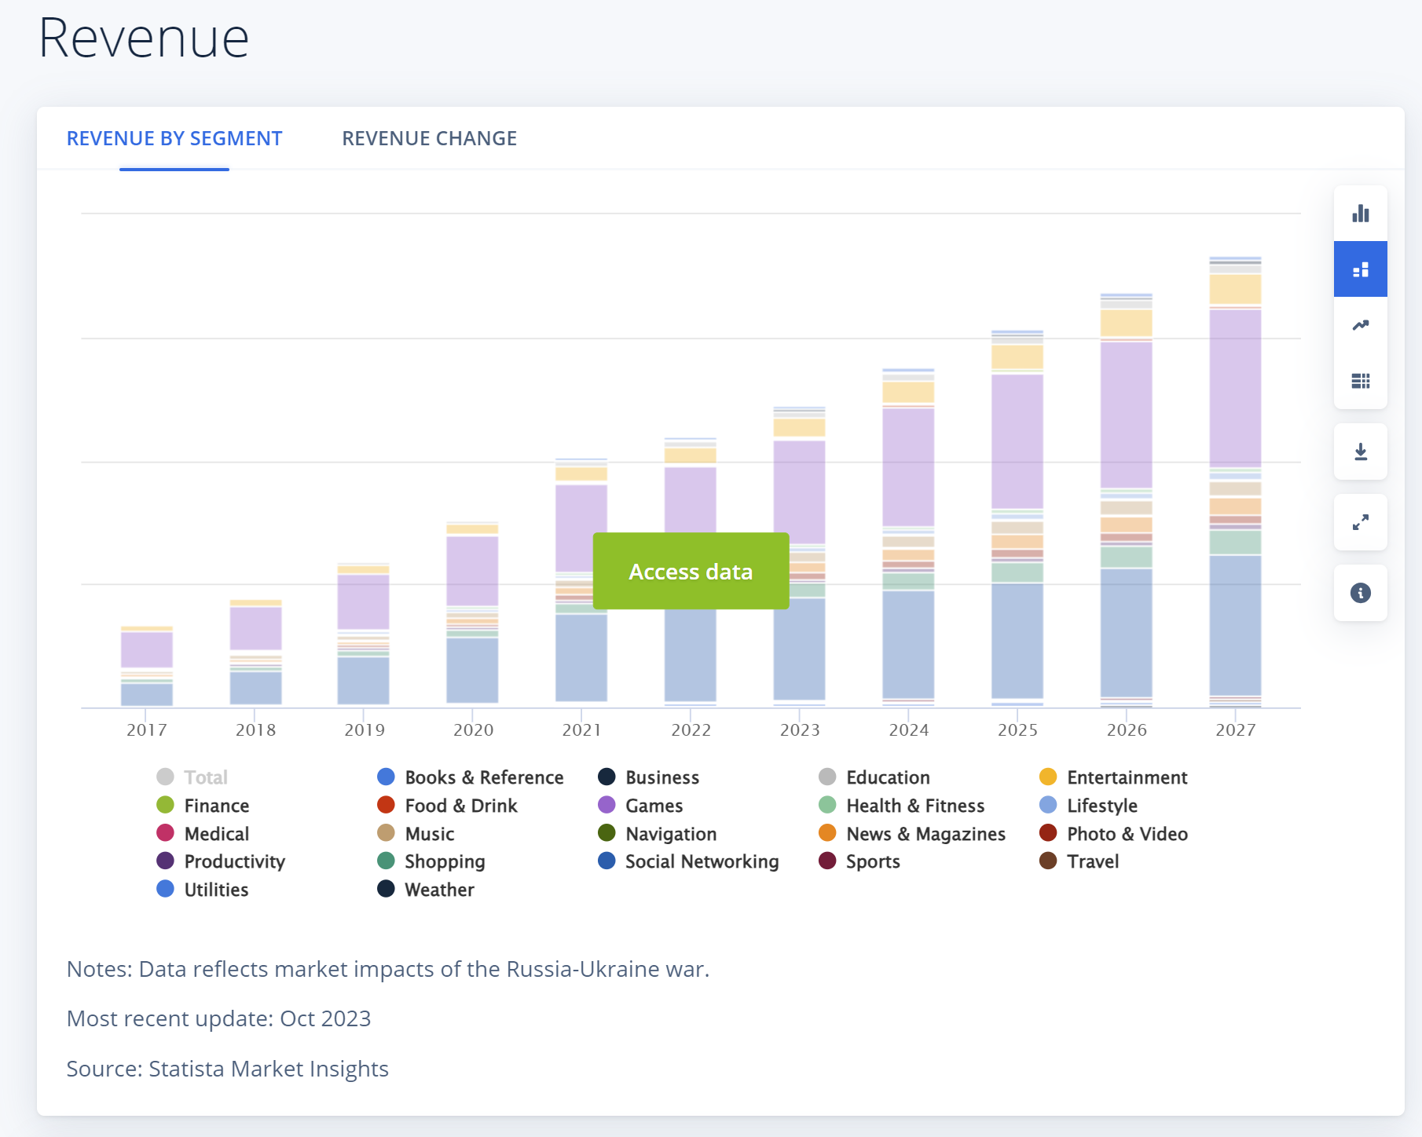Click the 2017 stacked bar
Image resolution: width=1422 pixels, height=1137 pixels.
(147, 666)
